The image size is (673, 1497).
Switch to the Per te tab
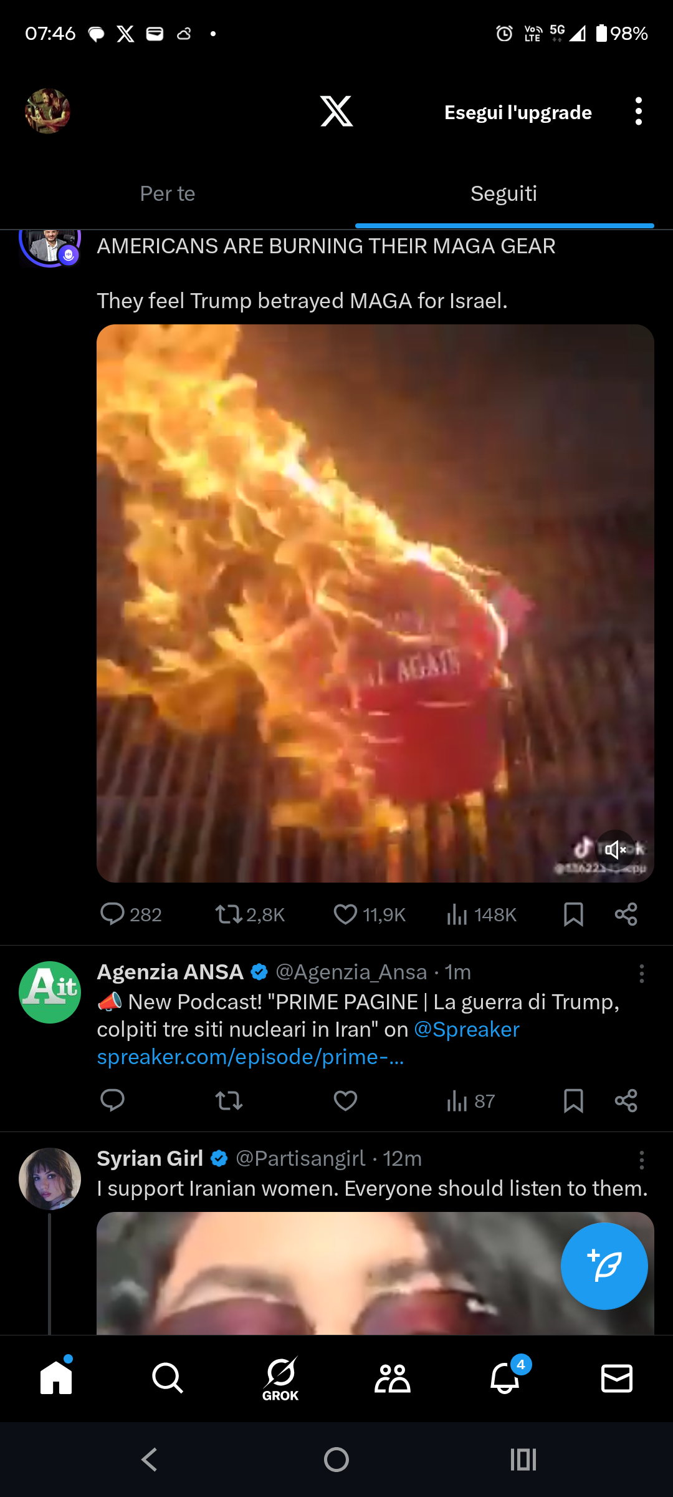click(x=168, y=194)
